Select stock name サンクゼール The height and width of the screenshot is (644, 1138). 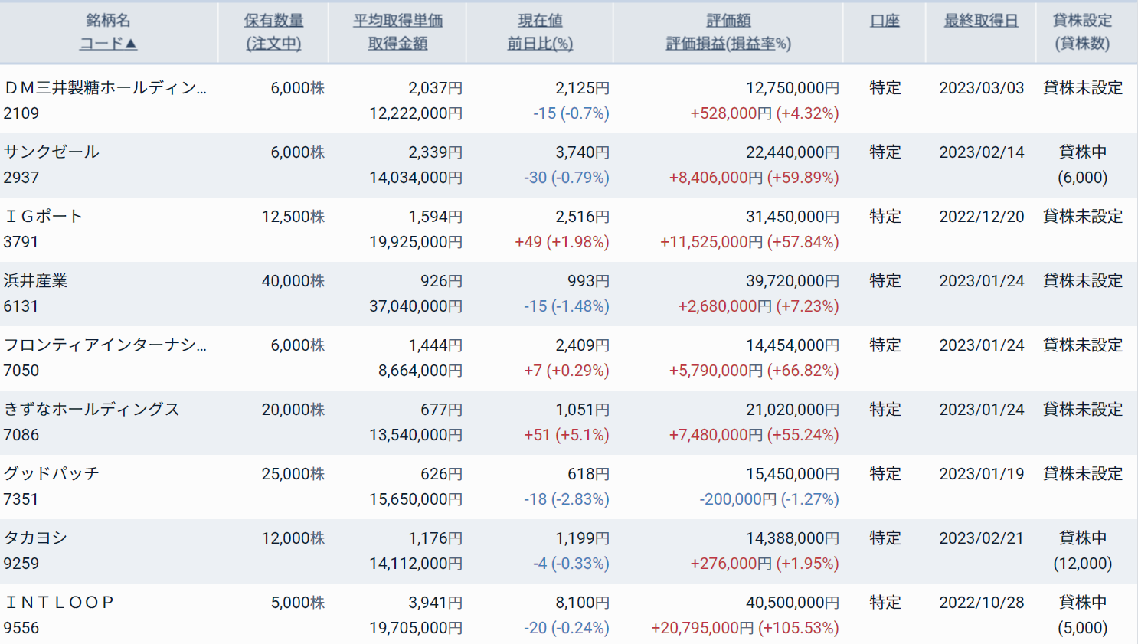coord(51,152)
